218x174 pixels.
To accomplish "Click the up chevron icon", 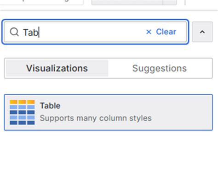I will click(x=202, y=32).
